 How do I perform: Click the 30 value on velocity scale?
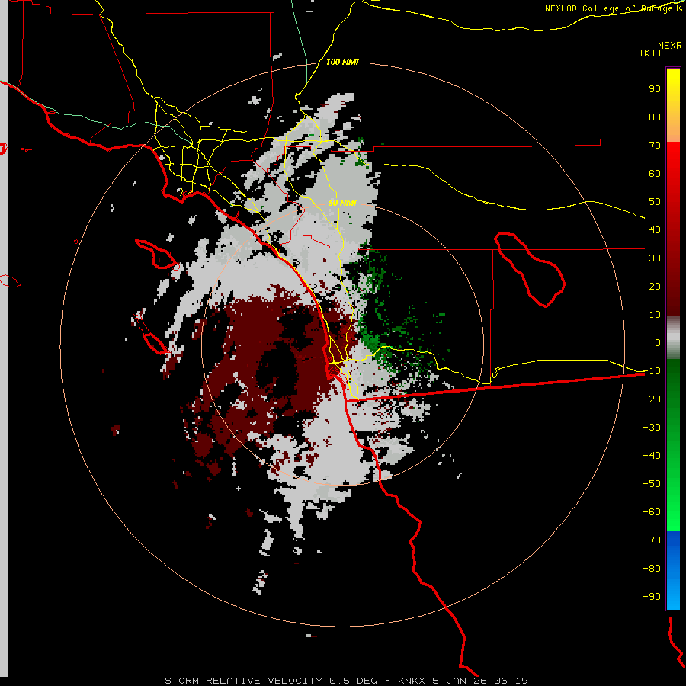(x=655, y=258)
